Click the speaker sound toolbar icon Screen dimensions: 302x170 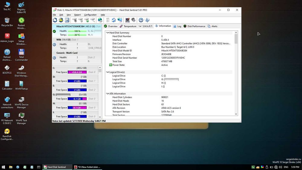tap(133, 20)
